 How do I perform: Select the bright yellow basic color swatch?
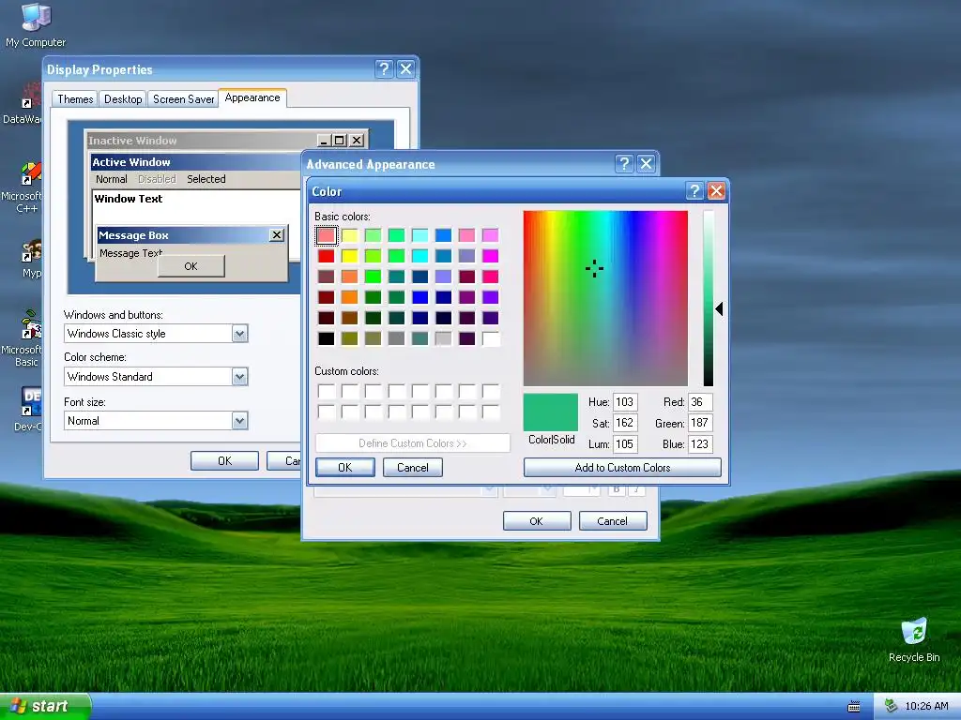349,256
